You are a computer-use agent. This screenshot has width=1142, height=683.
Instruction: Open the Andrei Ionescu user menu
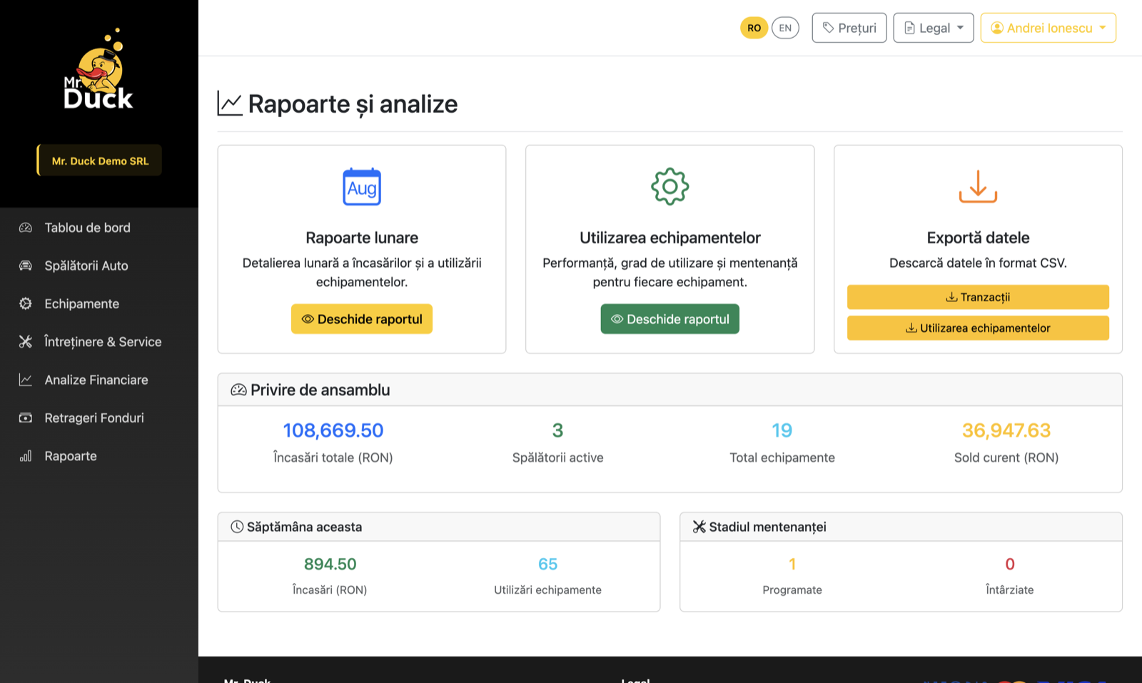pyautogui.click(x=1048, y=28)
